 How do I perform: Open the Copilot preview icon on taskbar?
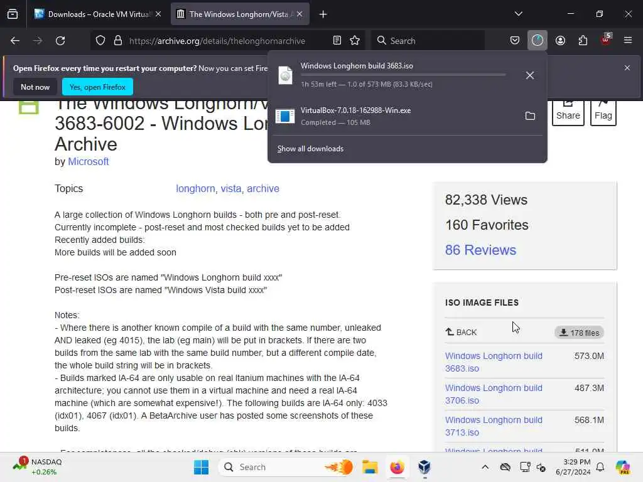[x=622, y=467]
